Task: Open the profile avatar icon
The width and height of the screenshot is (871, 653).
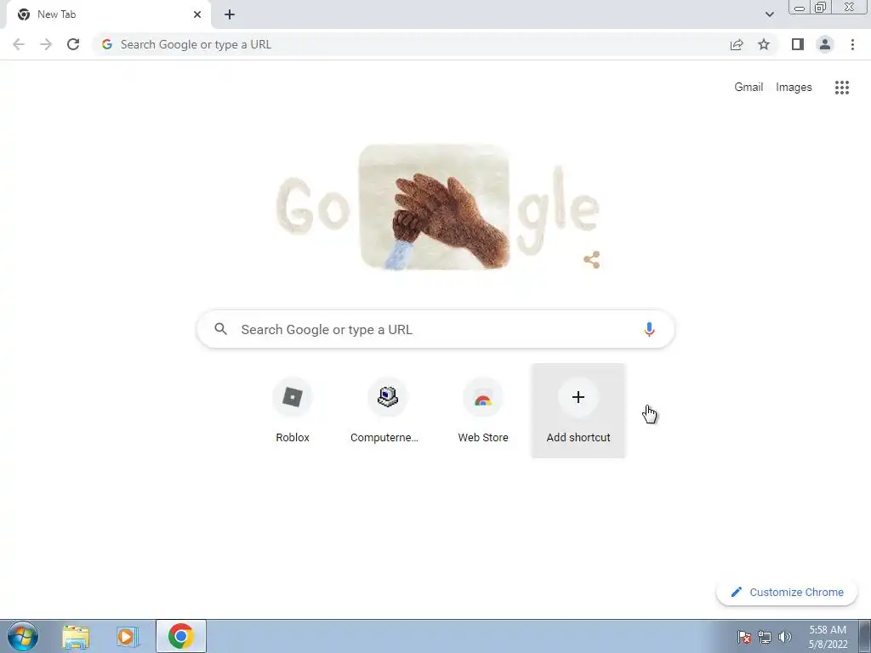Action: pos(825,44)
